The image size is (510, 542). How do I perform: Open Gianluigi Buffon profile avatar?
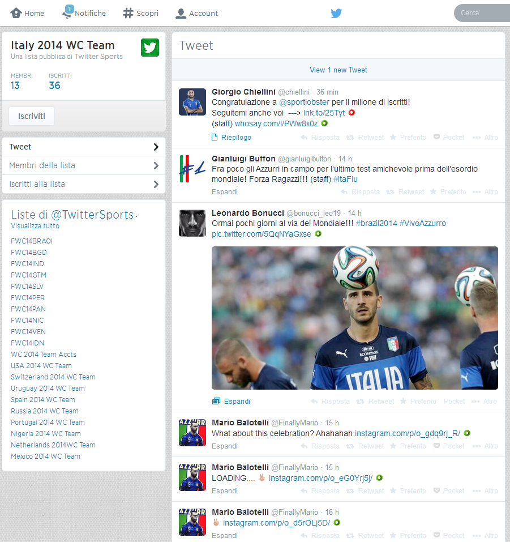[x=192, y=169]
